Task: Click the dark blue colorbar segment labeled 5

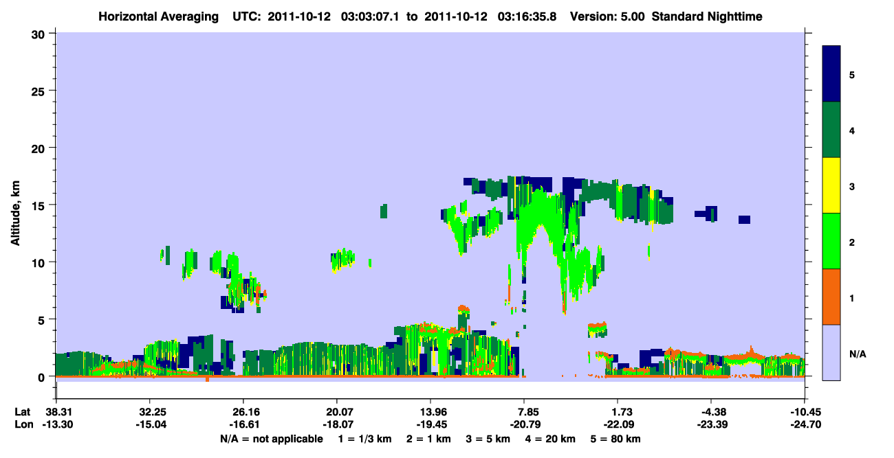Action: 831,74
